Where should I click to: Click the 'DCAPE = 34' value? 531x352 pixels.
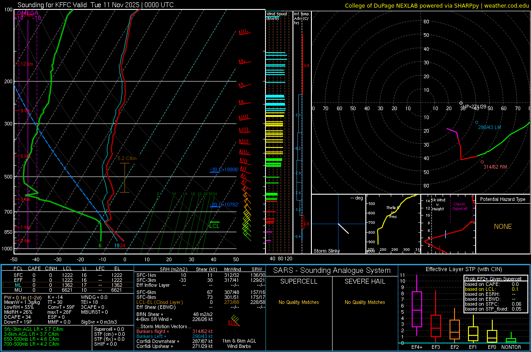click(18, 317)
